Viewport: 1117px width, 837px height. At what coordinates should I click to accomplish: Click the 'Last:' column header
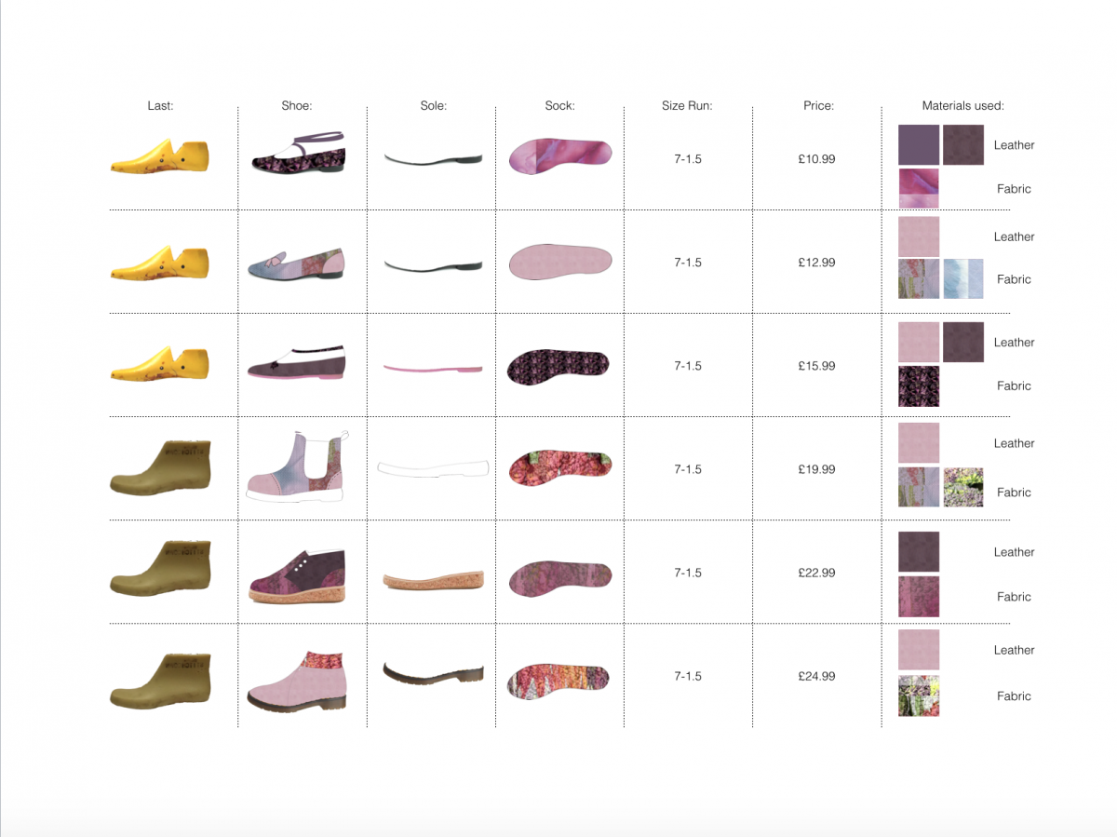point(160,106)
